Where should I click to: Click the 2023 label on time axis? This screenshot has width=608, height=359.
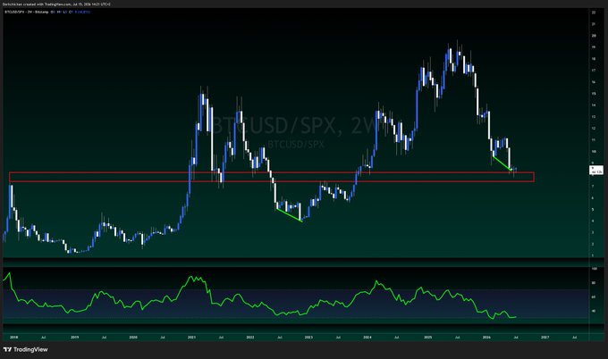pos(308,338)
